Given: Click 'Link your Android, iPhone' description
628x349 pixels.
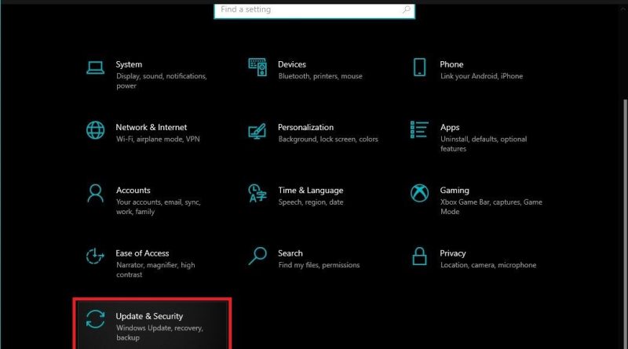Looking at the screenshot, I should coord(481,76).
